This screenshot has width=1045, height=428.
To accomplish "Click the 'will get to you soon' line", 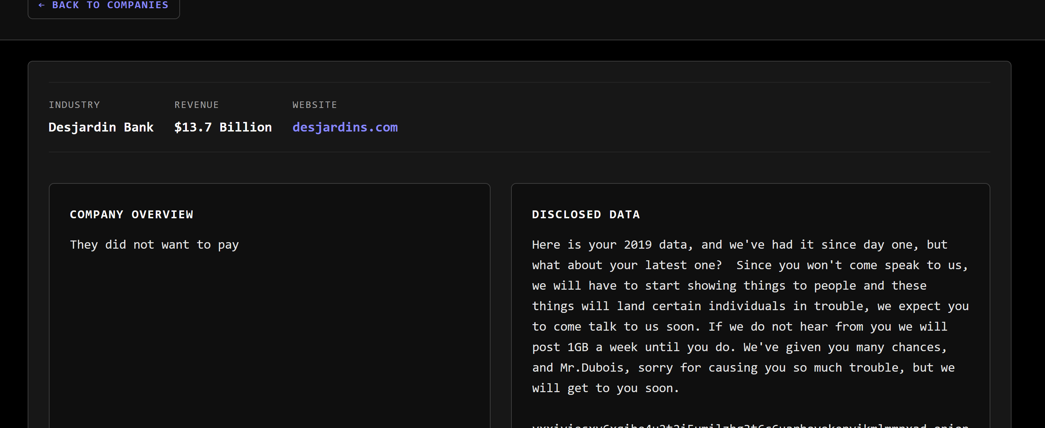I will 605,388.
